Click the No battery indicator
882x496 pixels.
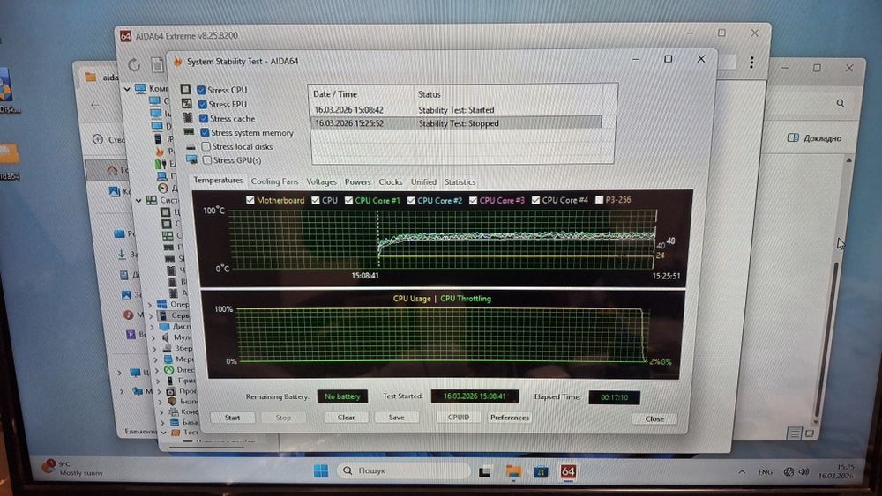[342, 396]
